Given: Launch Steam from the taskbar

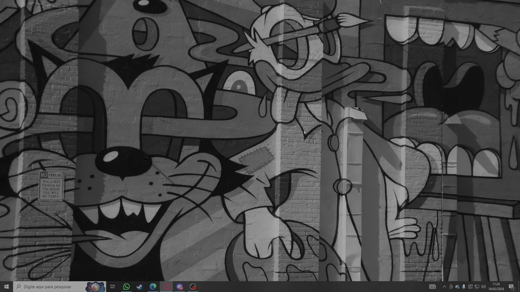Looking at the screenshot, I should (140, 287).
